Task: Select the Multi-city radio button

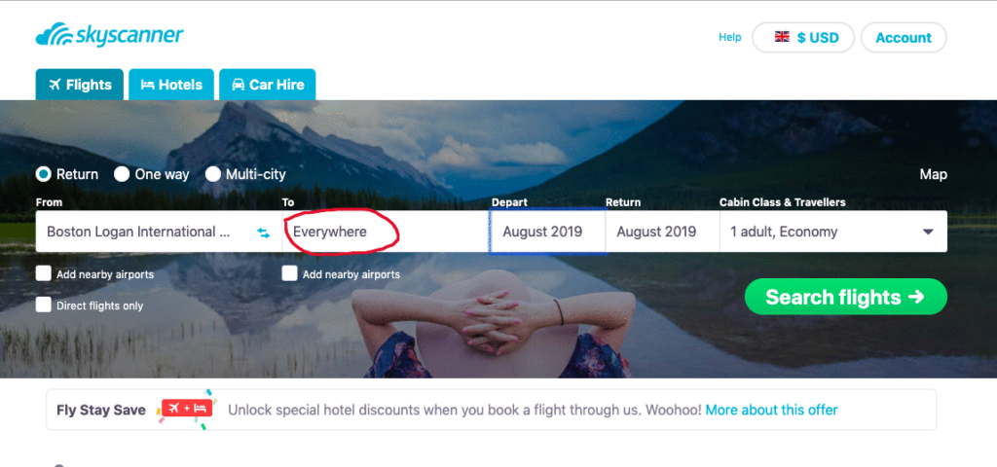Action: (213, 174)
